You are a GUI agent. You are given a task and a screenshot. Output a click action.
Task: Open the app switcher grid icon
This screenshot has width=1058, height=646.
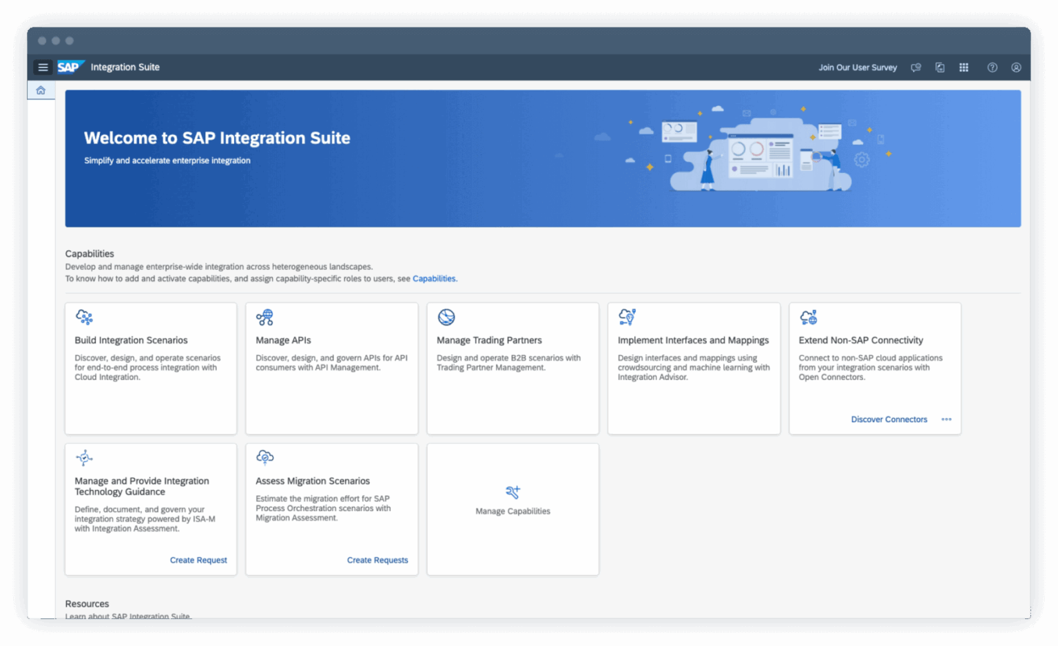pyautogui.click(x=964, y=67)
